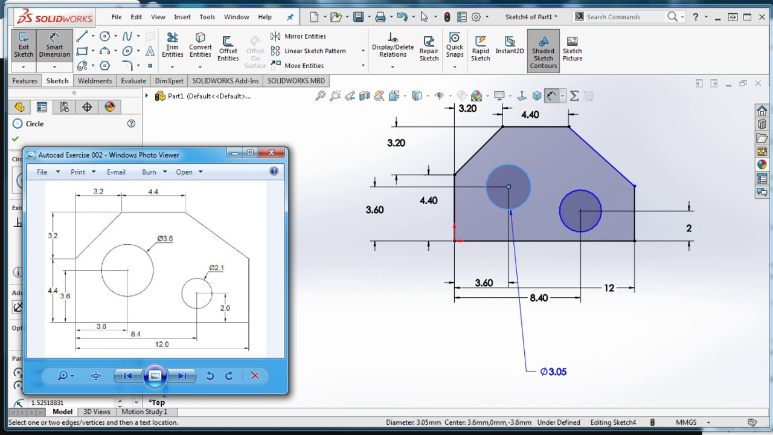Screen dimensions: 773x435
Task: Expand the Part1 feature tree node
Action: click(x=146, y=96)
